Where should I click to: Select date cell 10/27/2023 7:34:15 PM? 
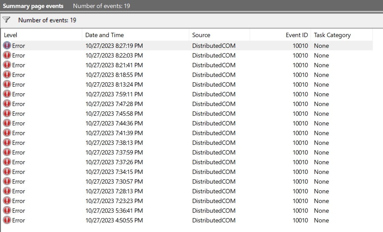(114, 172)
